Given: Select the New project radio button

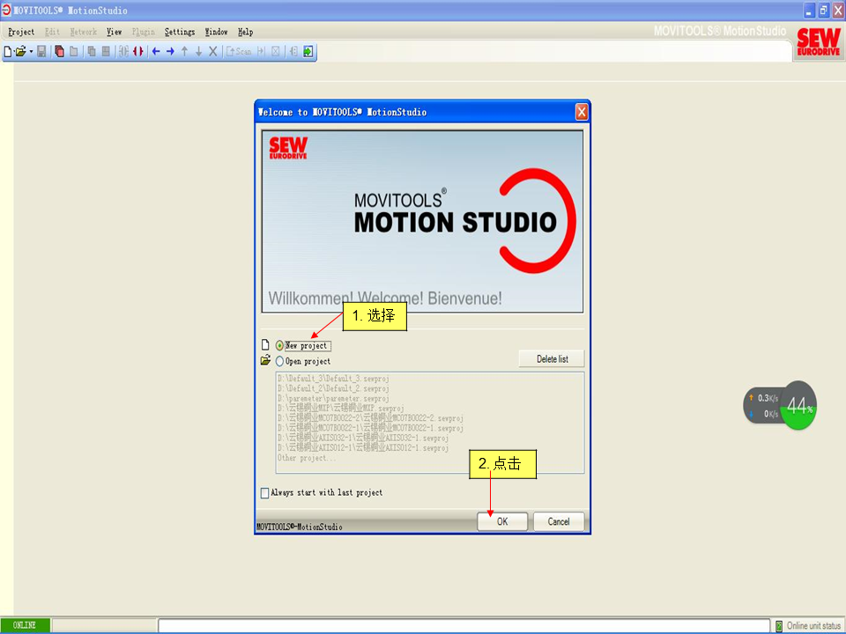Looking at the screenshot, I should pos(280,346).
